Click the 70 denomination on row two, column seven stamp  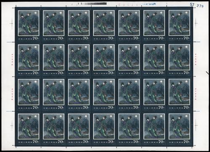[x=186, y=73]
